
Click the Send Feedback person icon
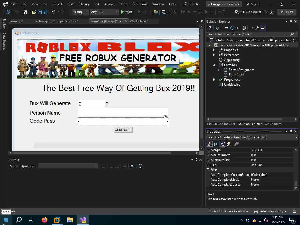click(x=272, y=12)
